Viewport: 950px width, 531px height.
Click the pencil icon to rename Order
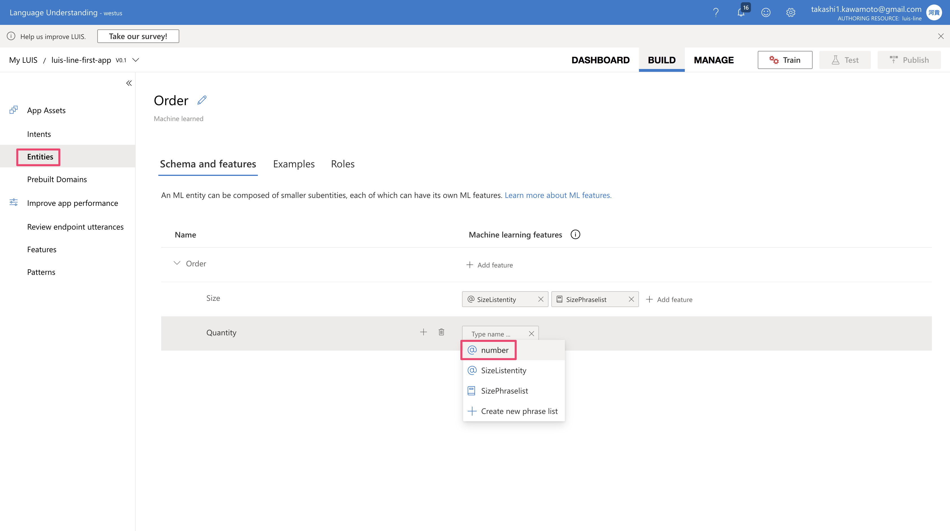coord(202,100)
